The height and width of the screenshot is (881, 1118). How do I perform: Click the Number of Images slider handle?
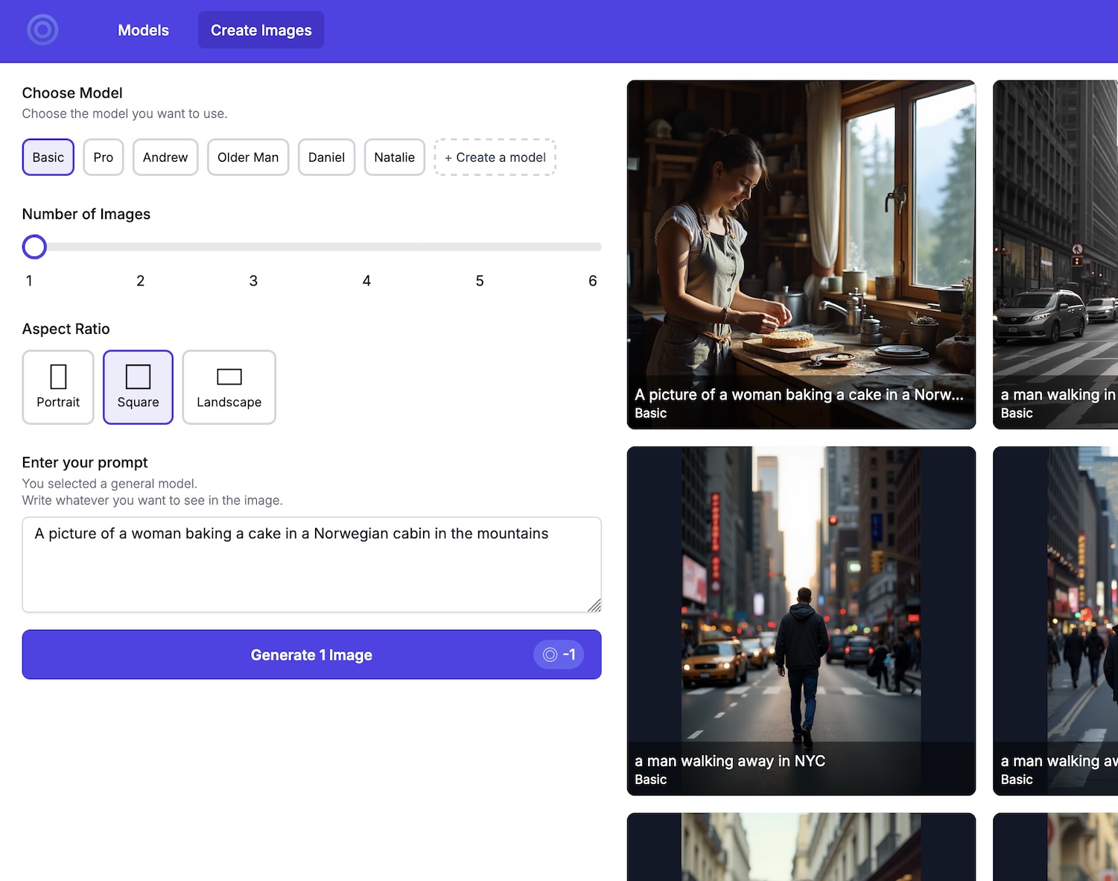34,247
